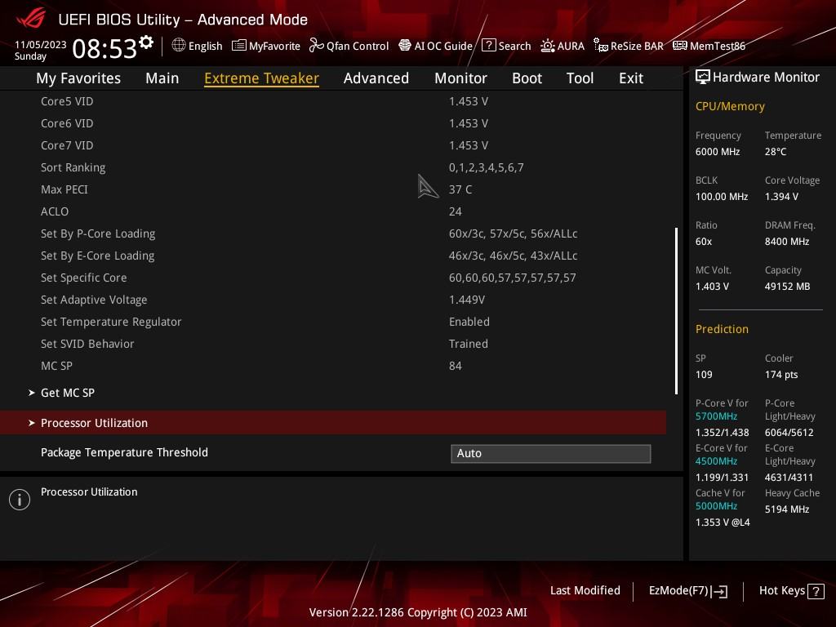Click the Search question-mark icon
The width and height of the screenshot is (836, 627).
[489, 46]
